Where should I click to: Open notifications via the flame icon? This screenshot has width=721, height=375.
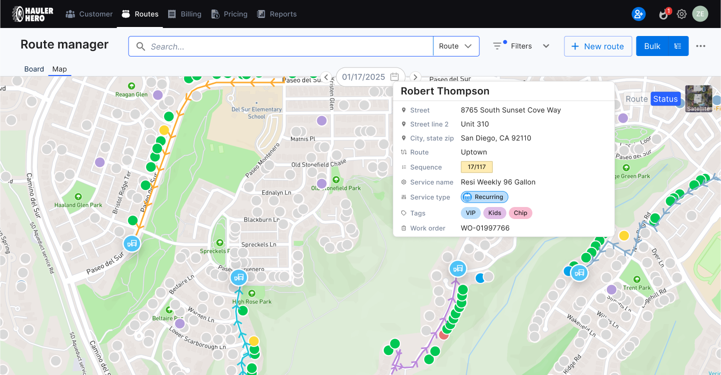[x=662, y=14]
